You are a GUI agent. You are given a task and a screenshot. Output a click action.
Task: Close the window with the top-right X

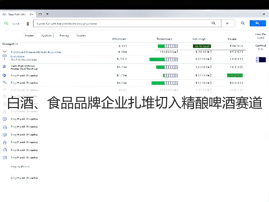coord(264,14)
